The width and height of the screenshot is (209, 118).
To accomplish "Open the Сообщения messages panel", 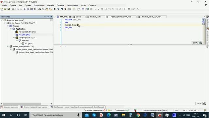I will (78, 107).
